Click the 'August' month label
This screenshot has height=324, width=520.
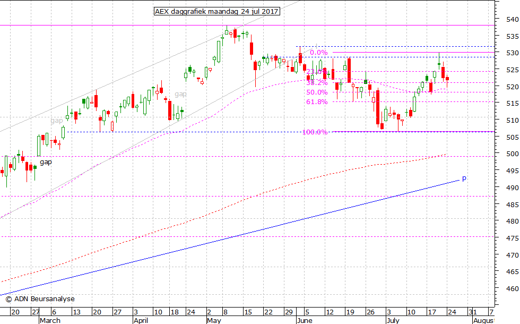[x=484, y=320]
